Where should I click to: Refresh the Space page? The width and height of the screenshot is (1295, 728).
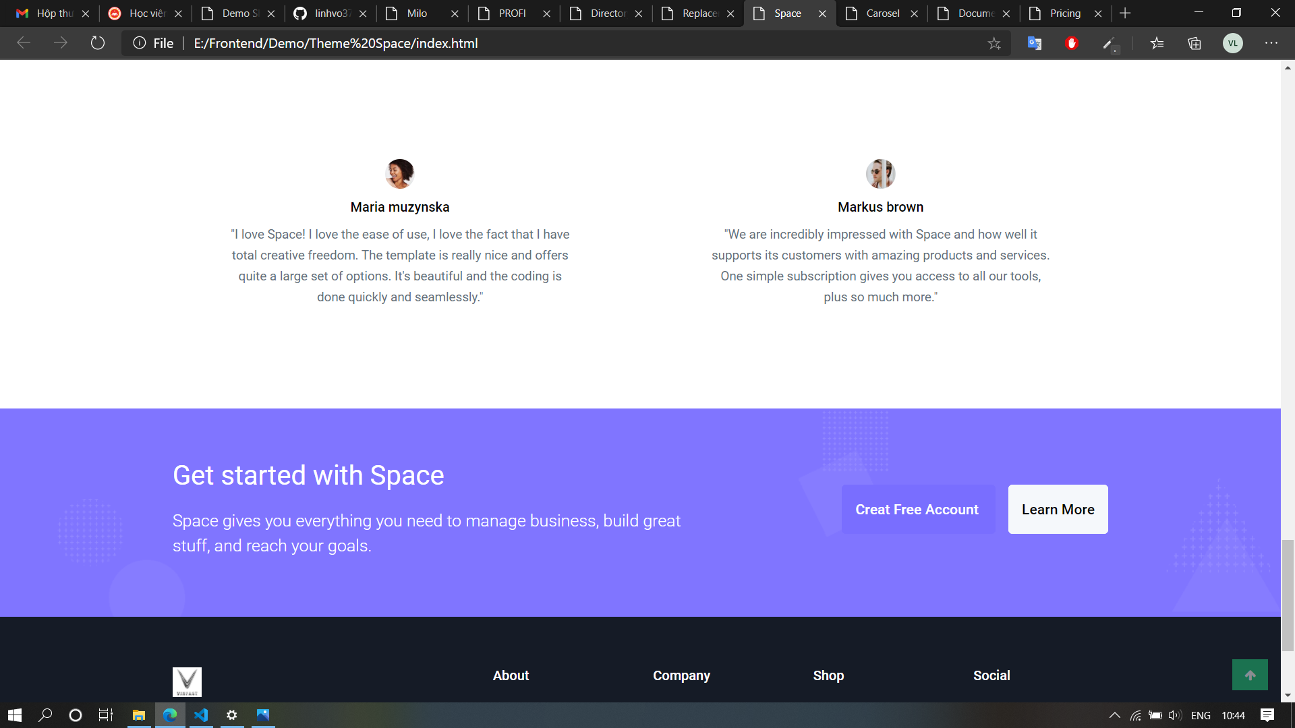98,43
